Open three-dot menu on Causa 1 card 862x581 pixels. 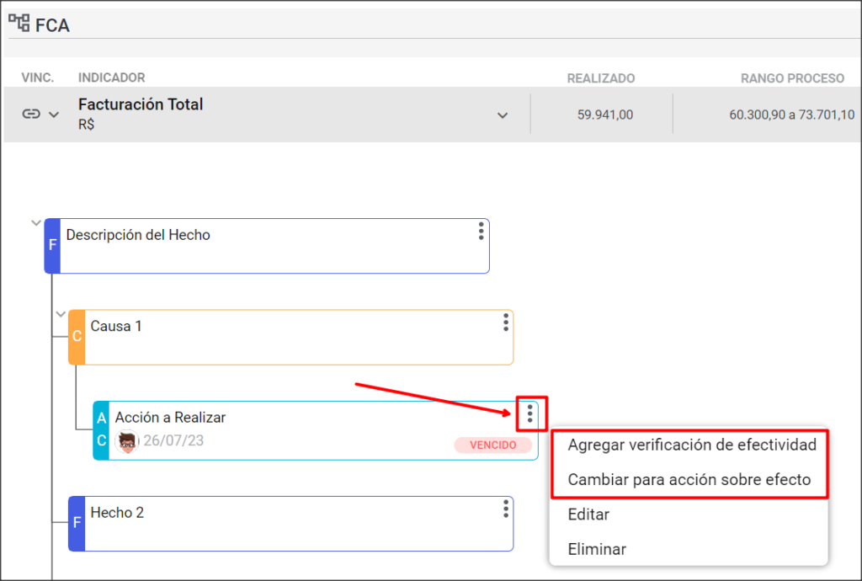coord(506,322)
